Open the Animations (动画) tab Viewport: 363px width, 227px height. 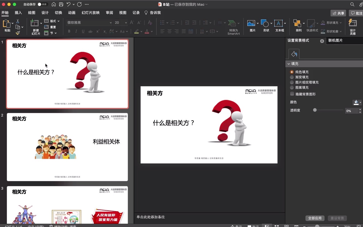[x=72, y=13]
